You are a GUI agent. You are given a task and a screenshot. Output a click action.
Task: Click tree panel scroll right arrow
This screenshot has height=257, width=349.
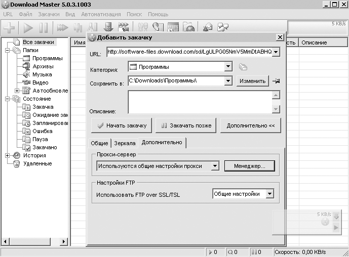tap(64, 241)
